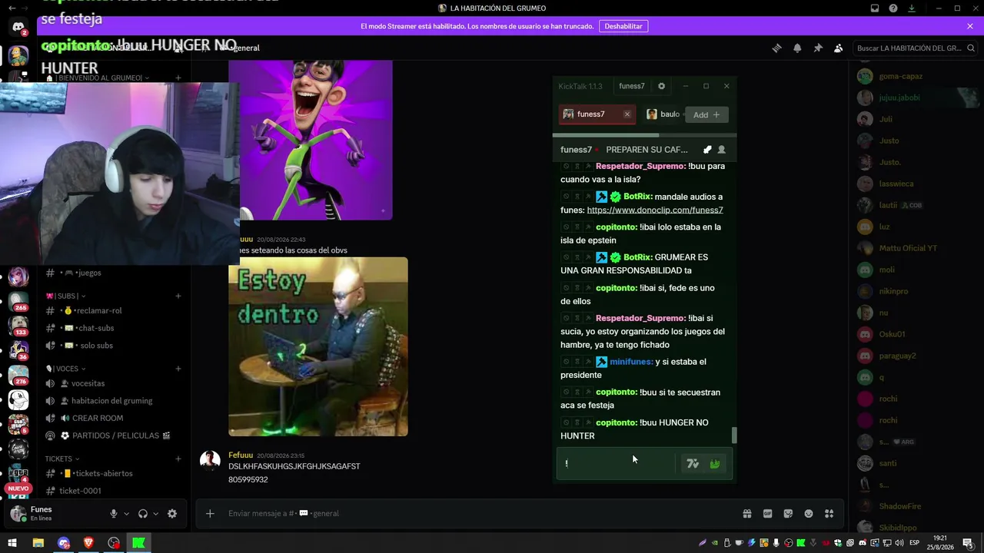Open Windows notification center

pos(968,543)
